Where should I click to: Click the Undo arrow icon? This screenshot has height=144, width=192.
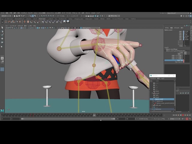click(x=22, y=16)
